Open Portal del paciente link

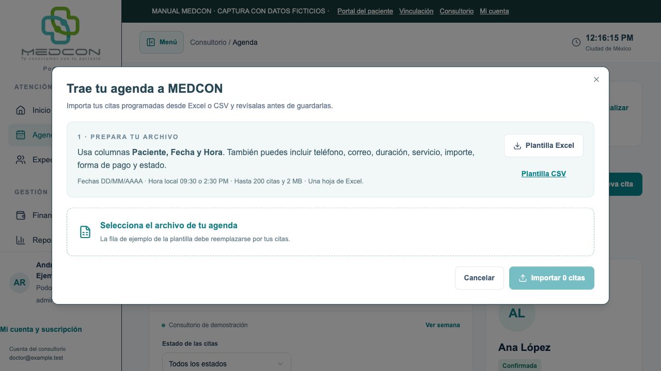tap(365, 11)
